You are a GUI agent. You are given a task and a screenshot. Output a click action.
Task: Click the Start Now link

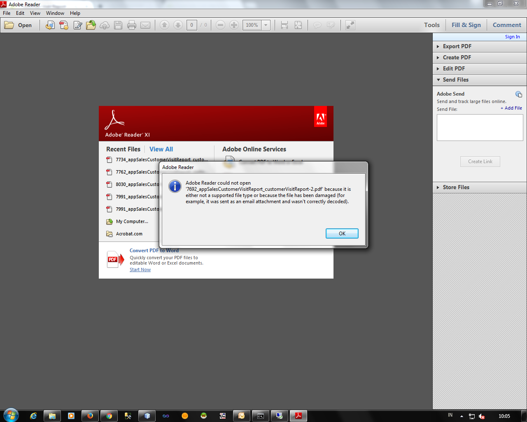[x=140, y=270]
